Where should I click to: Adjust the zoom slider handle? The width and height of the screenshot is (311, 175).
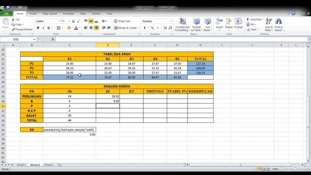[295, 169]
